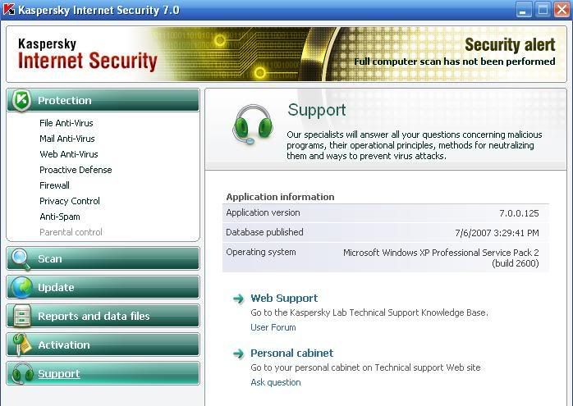
Task: Click the Reports and data files icon
Action: point(21,316)
